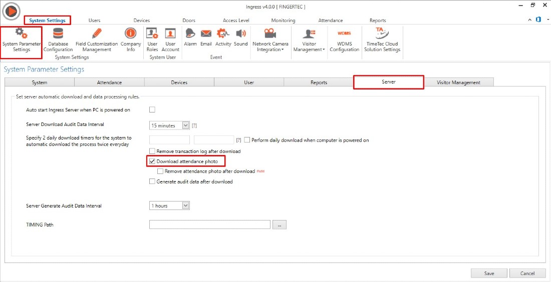This screenshot has height=282, width=551.
Task: Switch to the Users ribbon tab
Action: (95, 20)
